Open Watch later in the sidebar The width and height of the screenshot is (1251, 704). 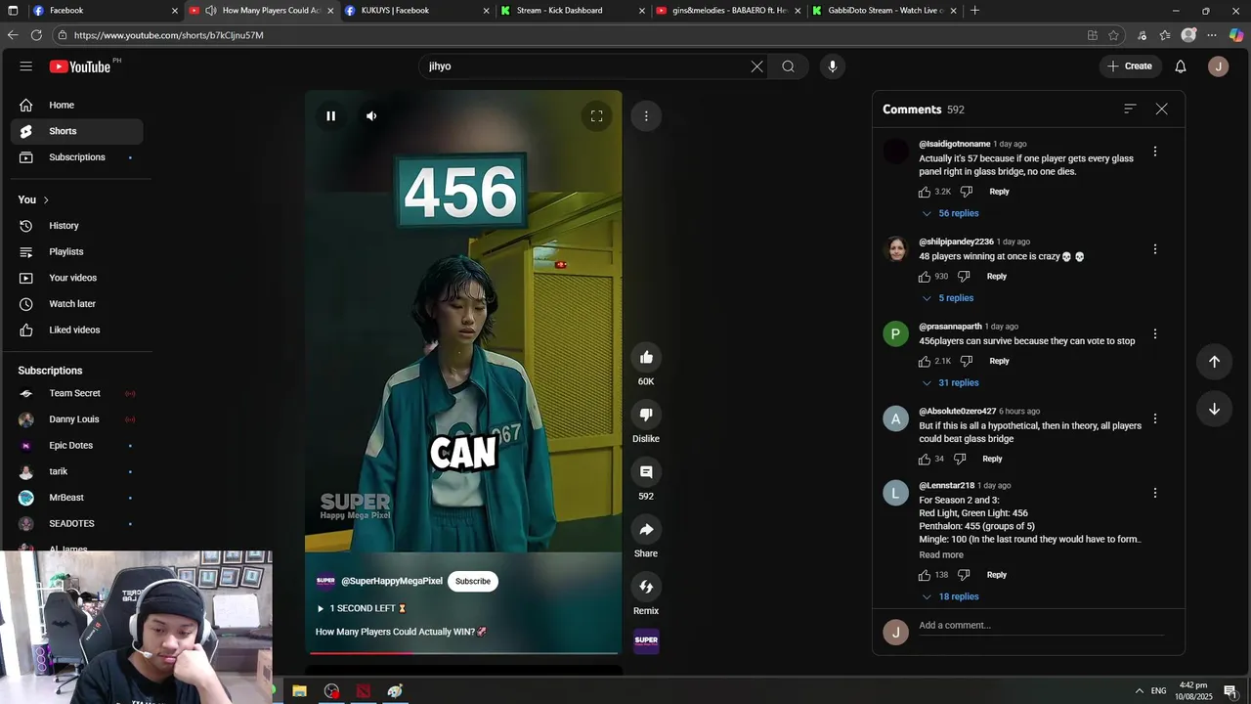(x=76, y=304)
